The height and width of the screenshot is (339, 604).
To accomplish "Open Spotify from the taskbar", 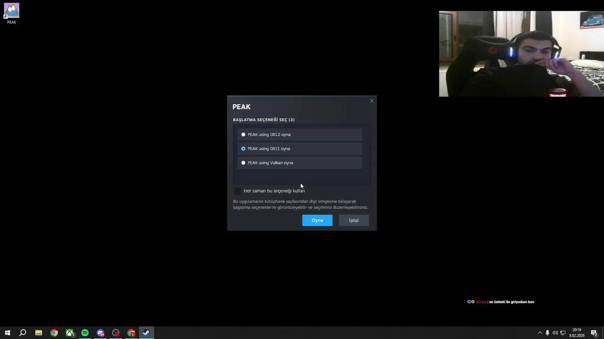I will (x=85, y=333).
